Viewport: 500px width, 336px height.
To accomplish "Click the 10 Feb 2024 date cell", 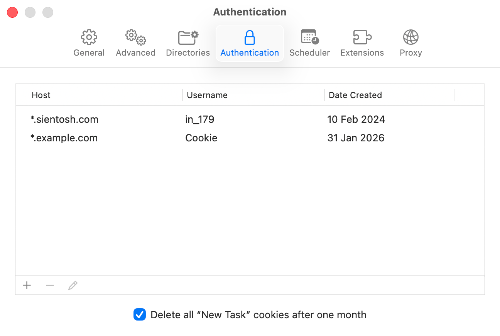I will tap(356, 119).
